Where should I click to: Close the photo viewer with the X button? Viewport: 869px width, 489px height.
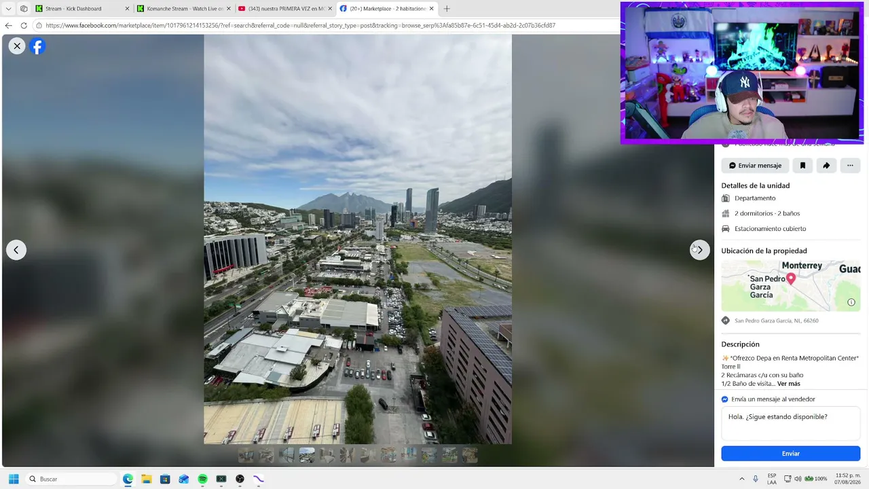17,46
